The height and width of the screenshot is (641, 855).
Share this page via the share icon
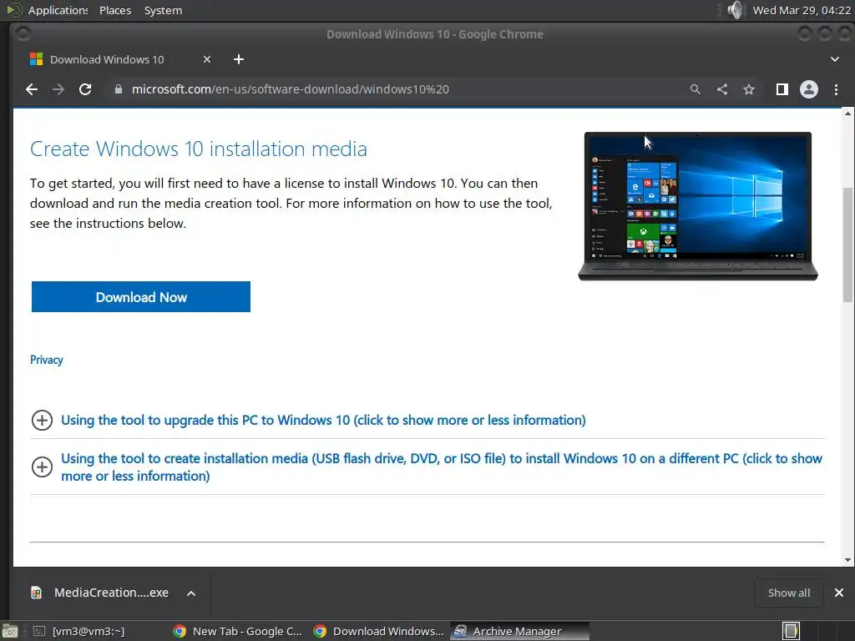(722, 89)
